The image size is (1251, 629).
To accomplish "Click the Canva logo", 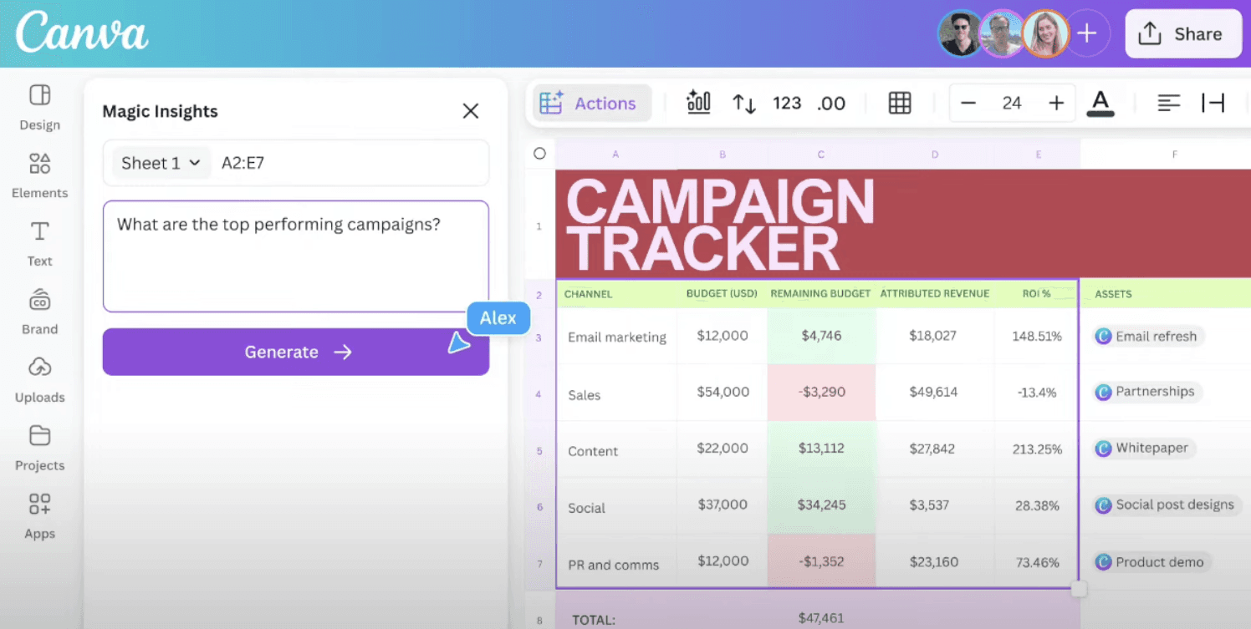I will point(81,33).
